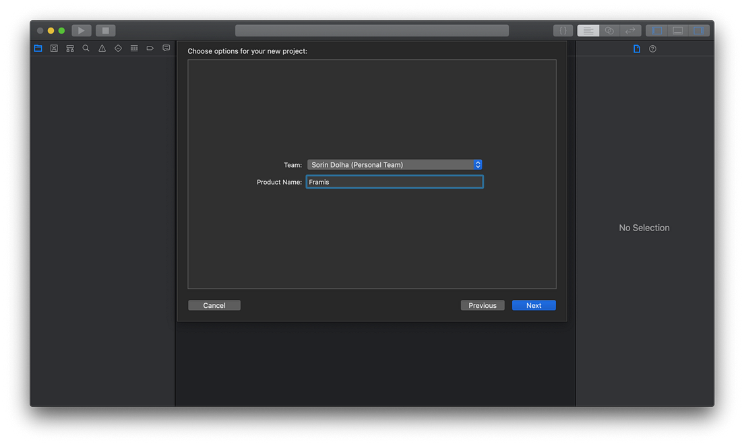Open the Quick Help inspector
The height and width of the screenshot is (446, 744).
pos(652,48)
